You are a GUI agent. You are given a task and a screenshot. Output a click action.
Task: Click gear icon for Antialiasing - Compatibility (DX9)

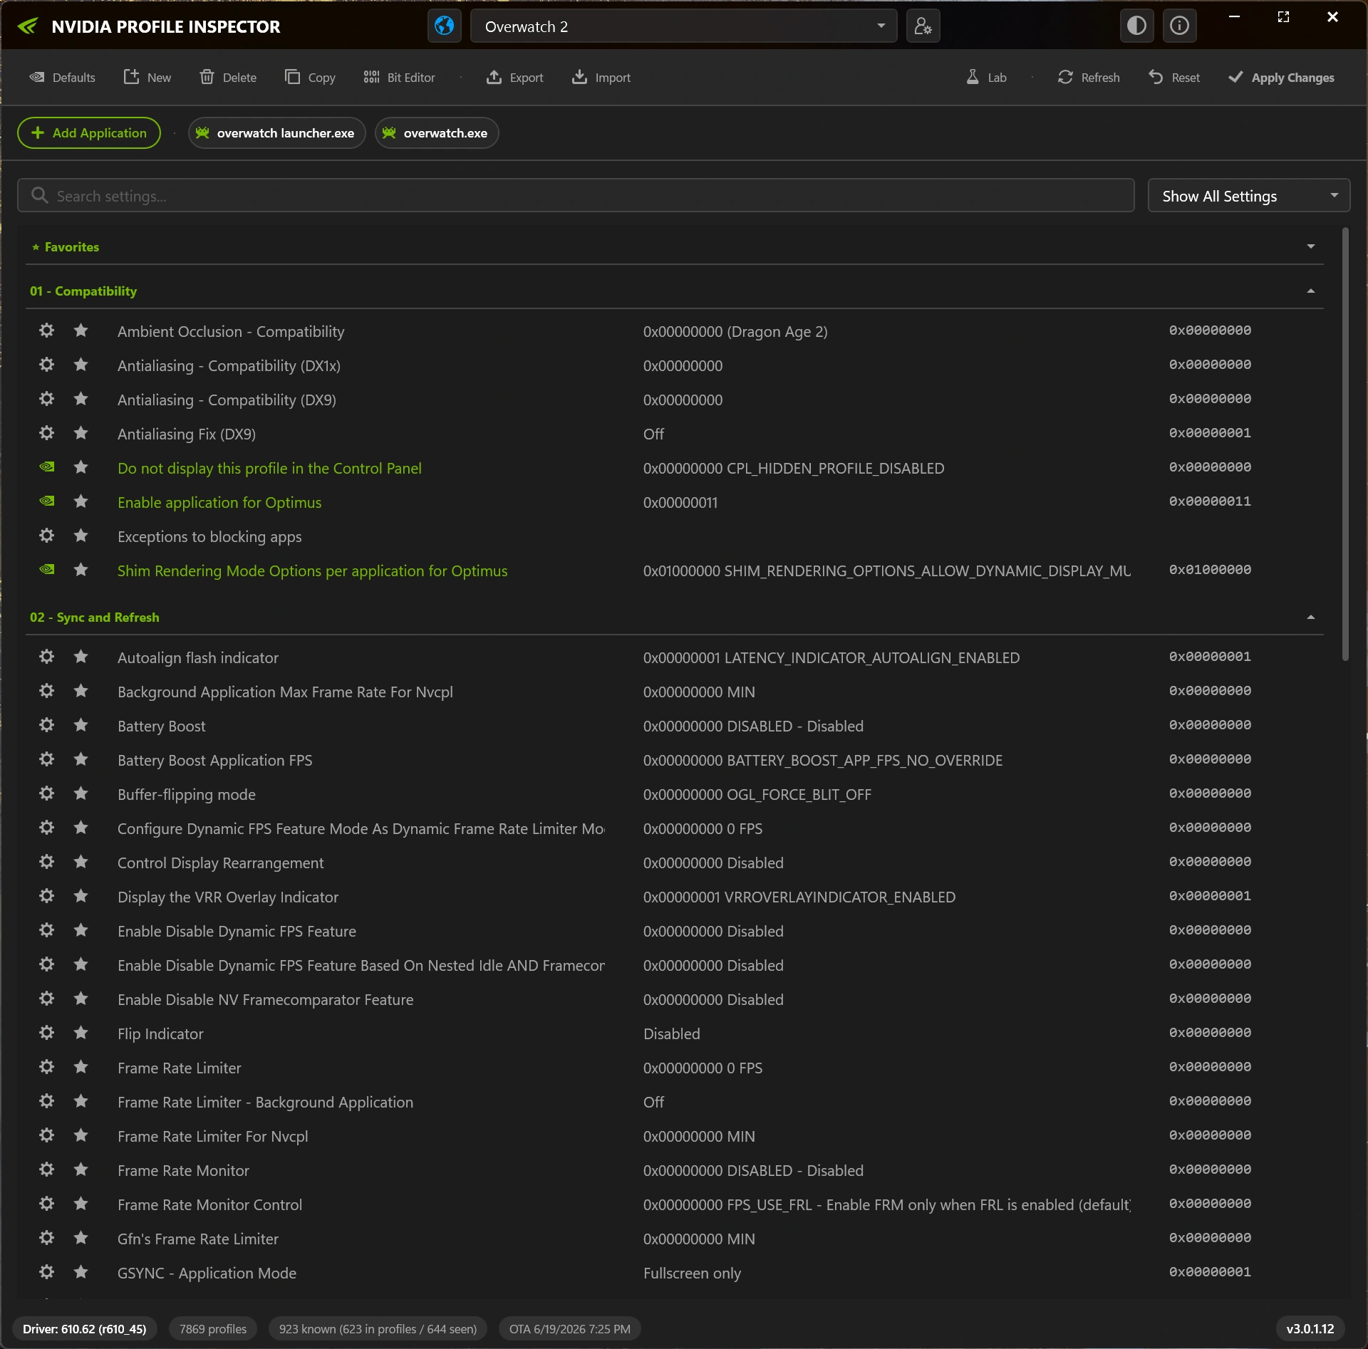[47, 399]
